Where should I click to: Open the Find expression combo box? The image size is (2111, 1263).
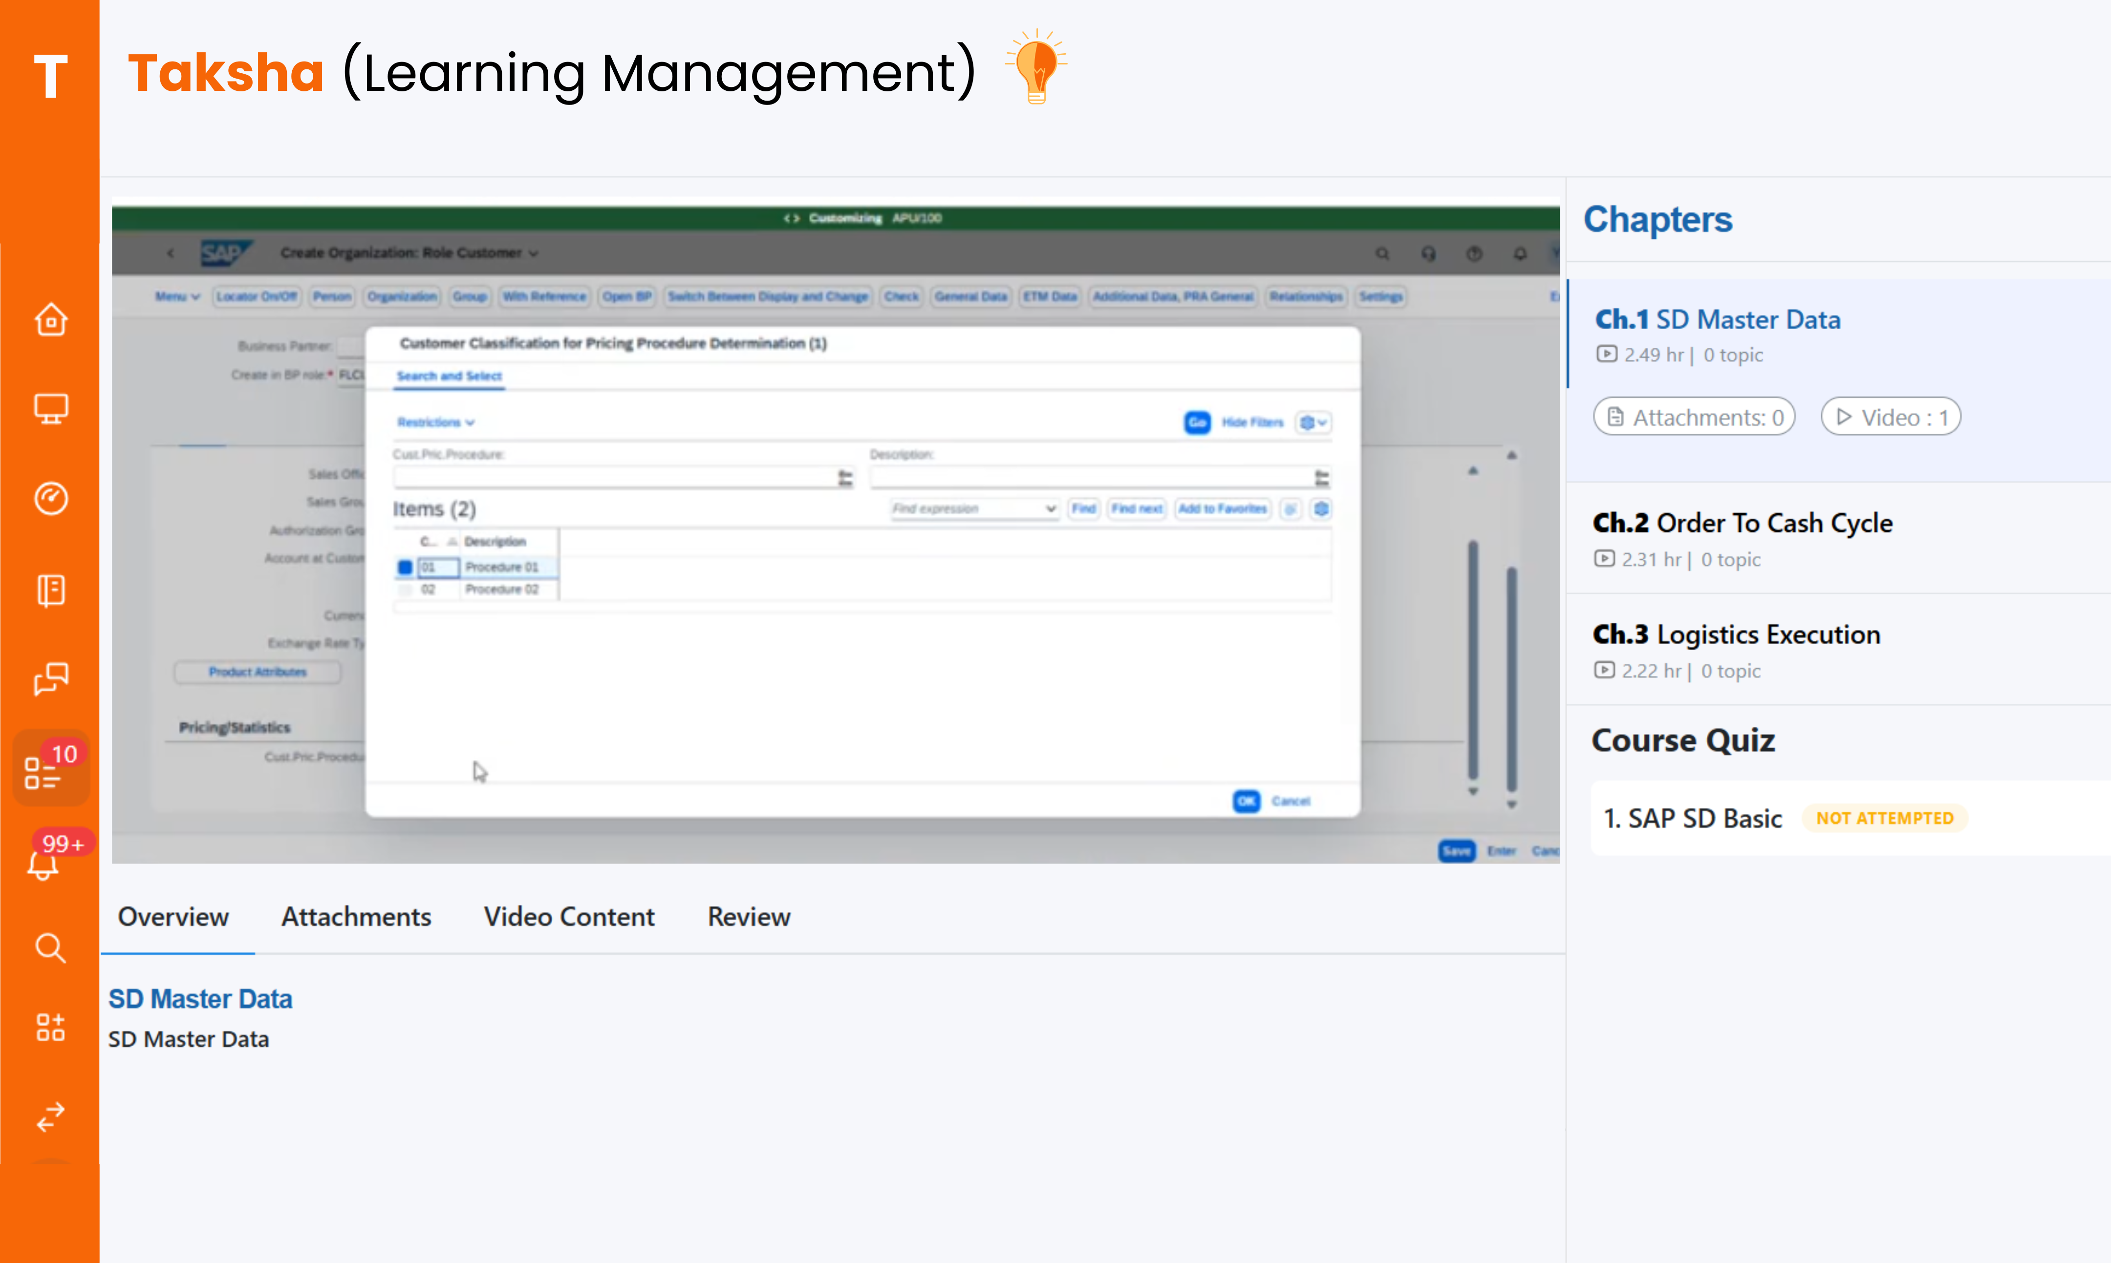click(x=973, y=509)
